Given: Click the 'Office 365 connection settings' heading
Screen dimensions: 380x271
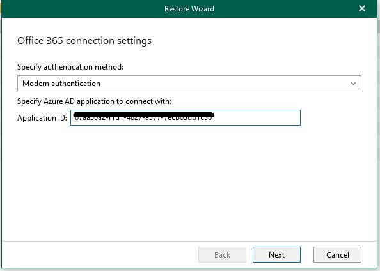Looking at the screenshot, I should [84, 41].
